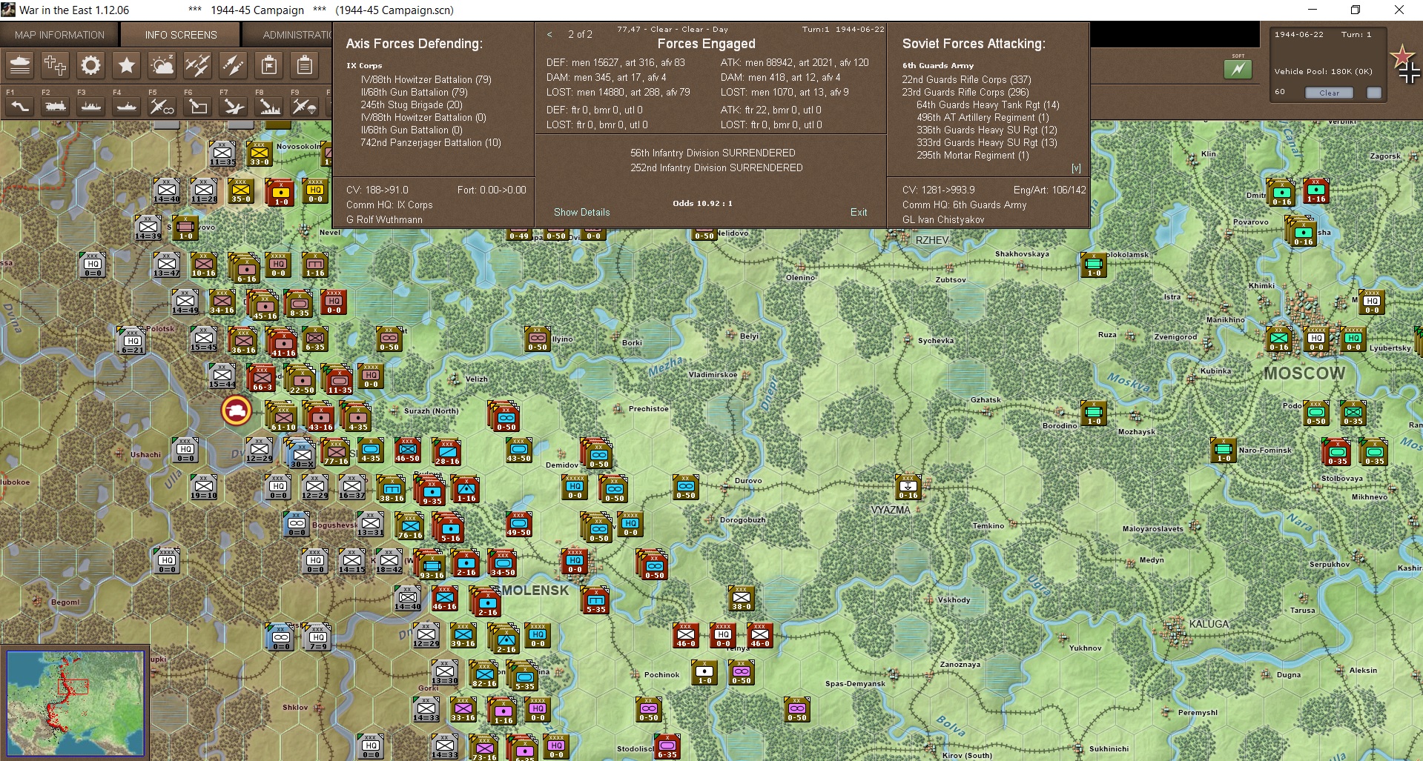
Task: Switch to the INFO SCREENS tab
Action: [x=181, y=35]
